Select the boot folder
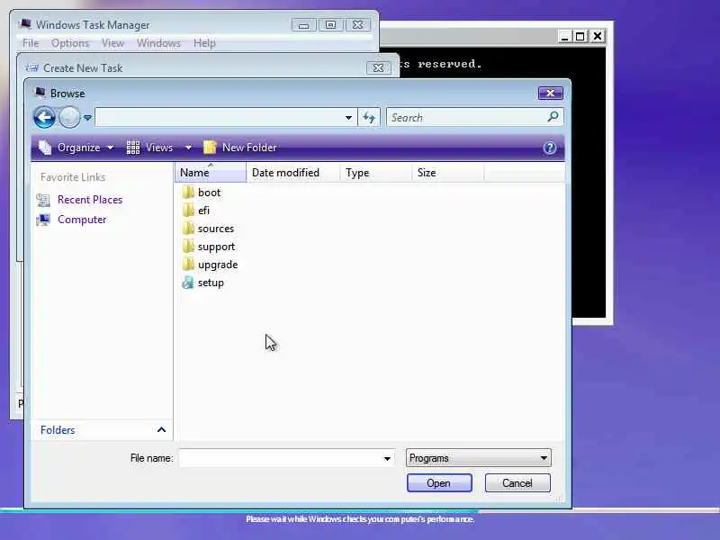Screen dimensions: 720x540 pos(202,193)
